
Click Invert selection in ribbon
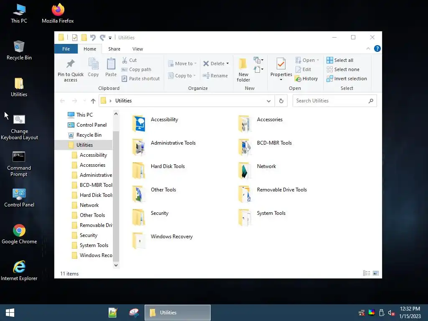click(346, 79)
